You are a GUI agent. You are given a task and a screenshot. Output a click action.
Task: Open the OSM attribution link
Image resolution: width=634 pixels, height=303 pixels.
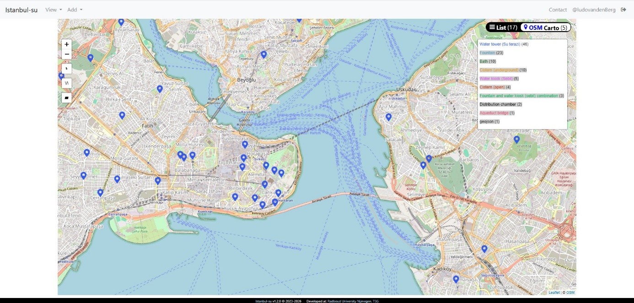[570, 292]
